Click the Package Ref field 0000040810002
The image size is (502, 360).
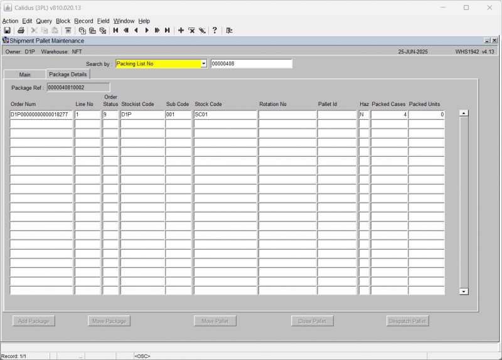78,87
